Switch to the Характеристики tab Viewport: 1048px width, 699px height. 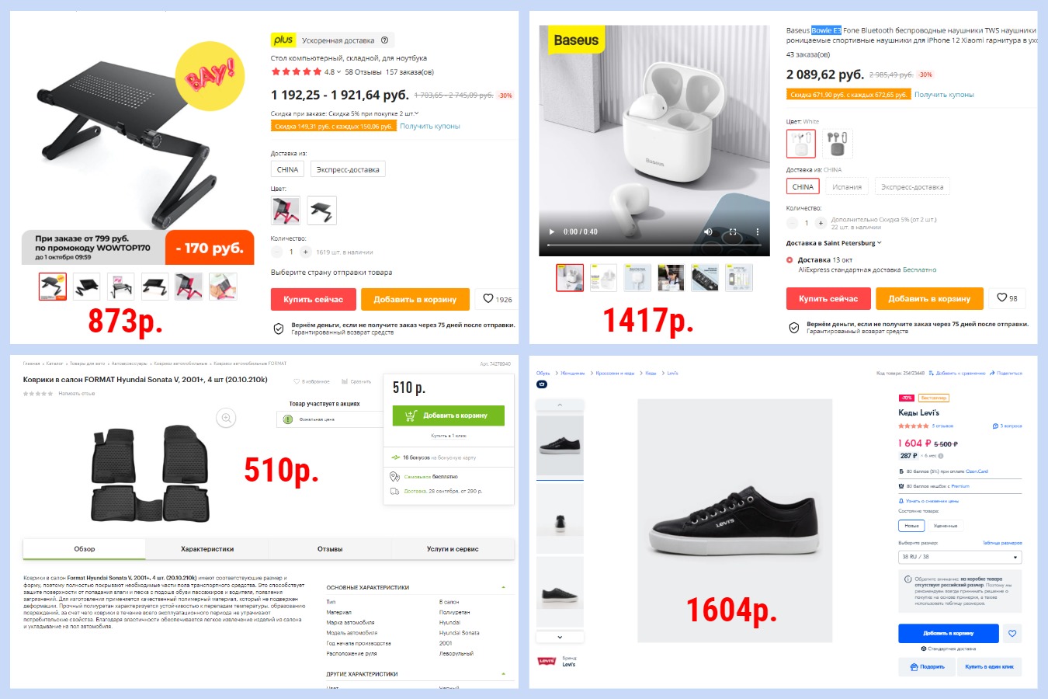[x=207, y=549]
